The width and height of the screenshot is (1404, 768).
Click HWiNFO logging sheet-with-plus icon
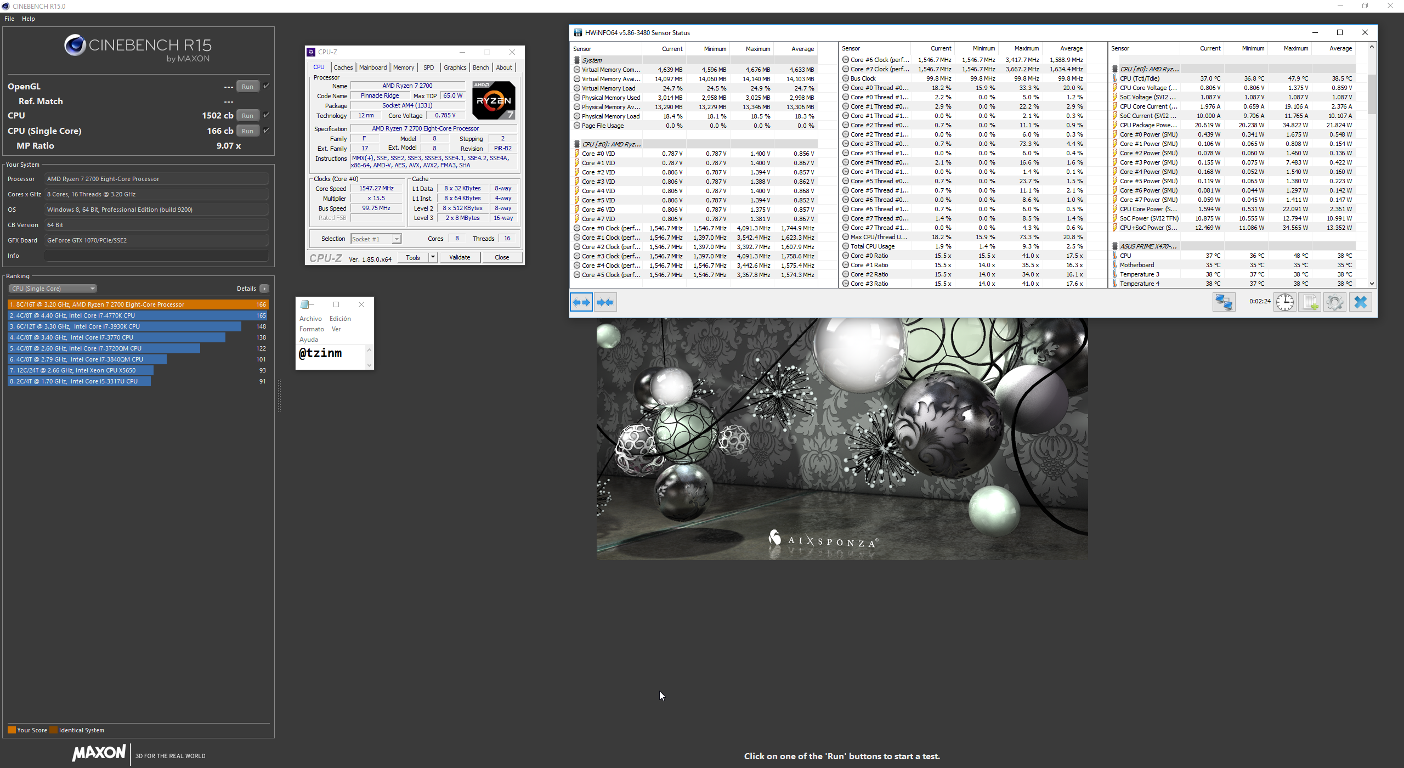coord(1311,302)
